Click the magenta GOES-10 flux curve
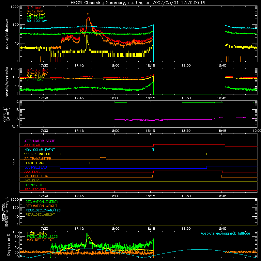This screenshot has height=261, width=261. [186, 119]
